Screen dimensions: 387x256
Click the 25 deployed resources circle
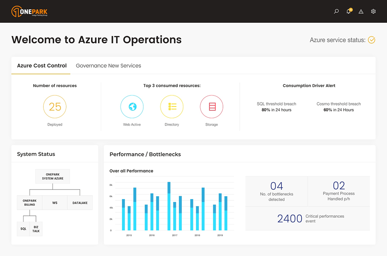(x=55, y=107)
